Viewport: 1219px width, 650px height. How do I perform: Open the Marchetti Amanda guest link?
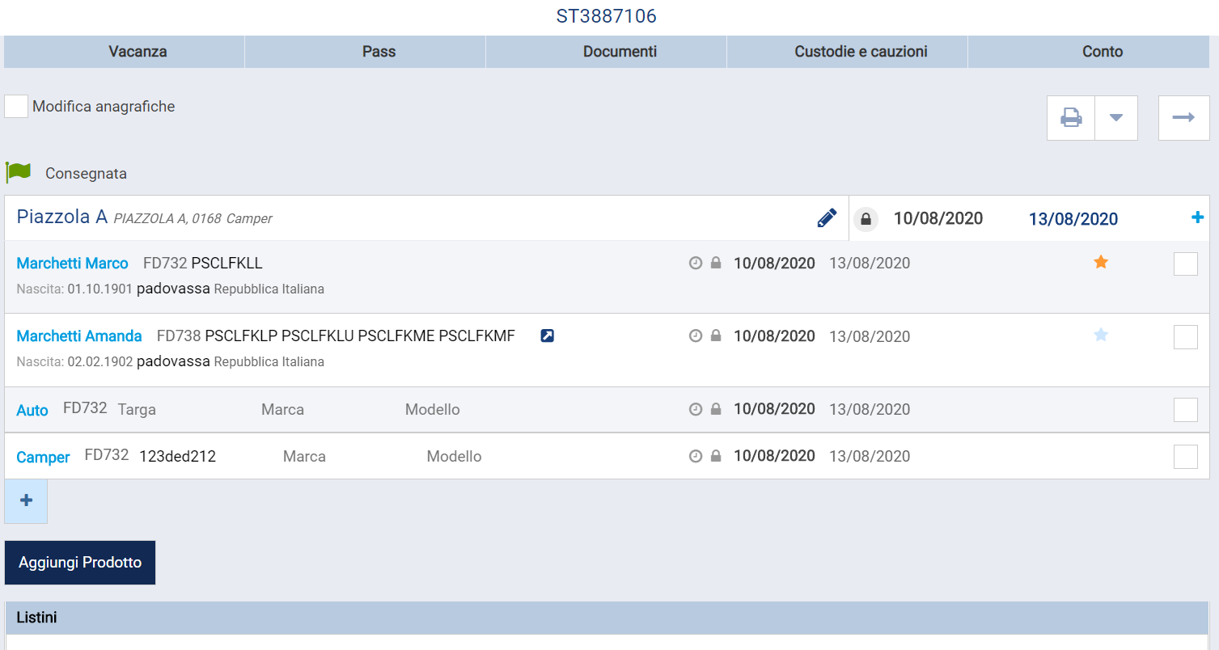tap(79, 336)
